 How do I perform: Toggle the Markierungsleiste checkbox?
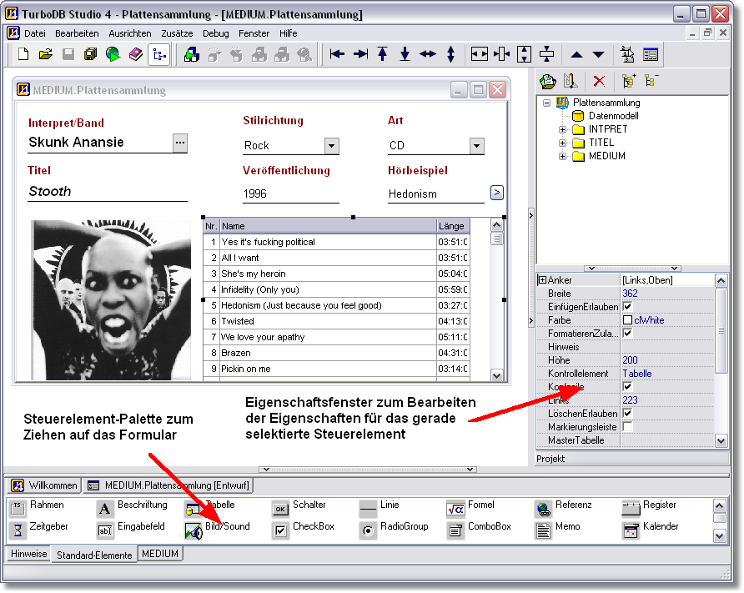pyautogui.click(x=627, y=427)
